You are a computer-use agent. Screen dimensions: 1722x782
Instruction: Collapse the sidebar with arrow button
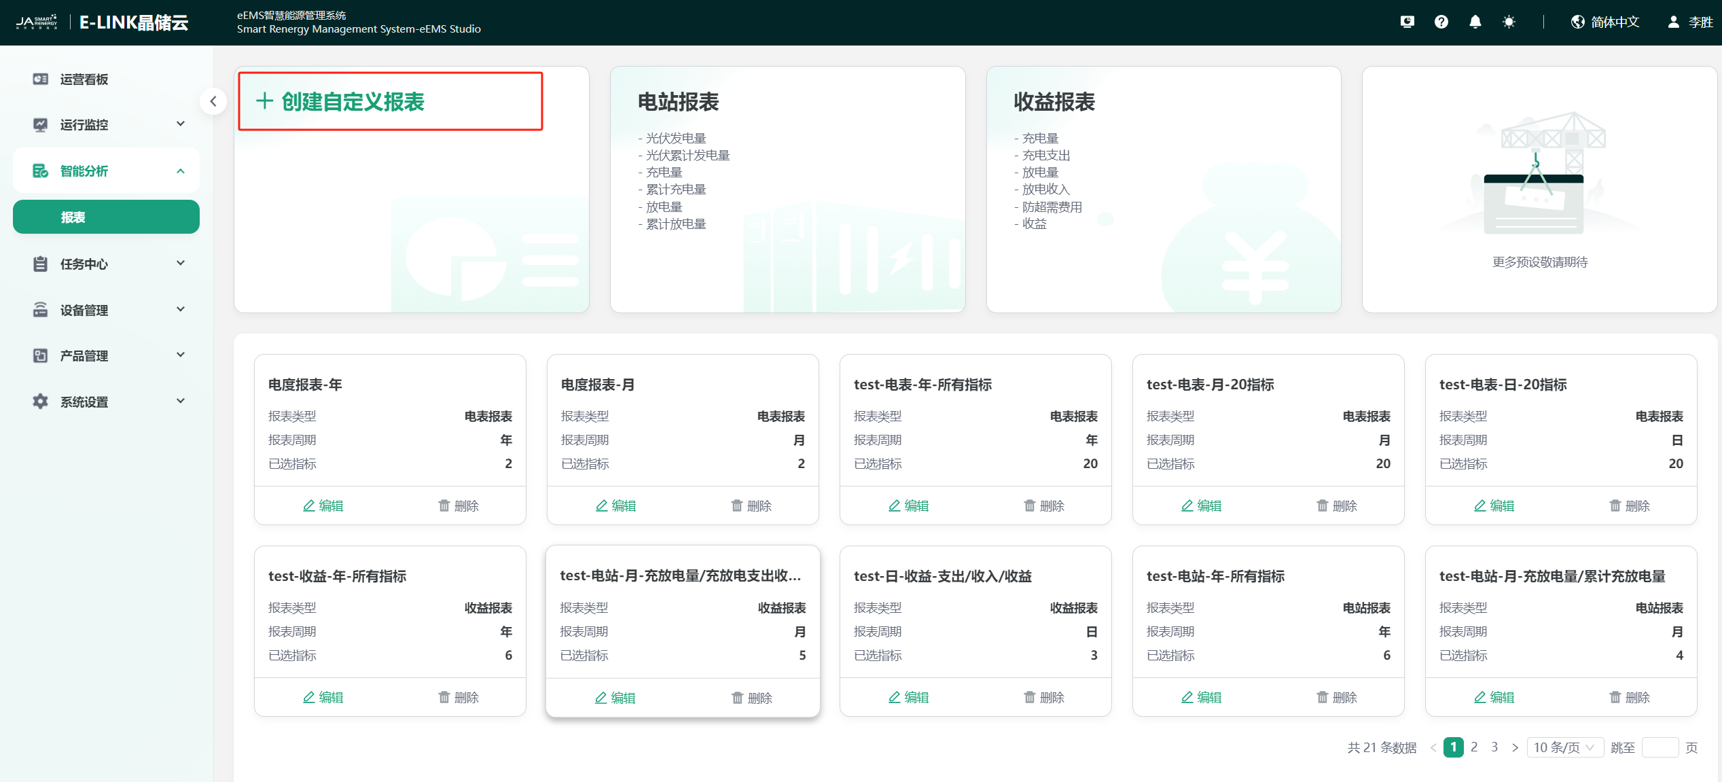pyautogui.click(x=213, y=102)
